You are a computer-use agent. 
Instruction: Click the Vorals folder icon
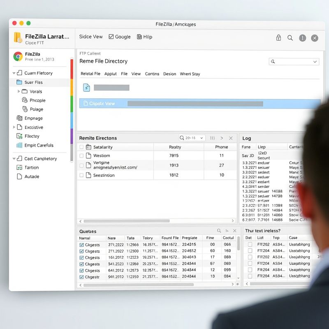pyautogui.click(x=25, y=91)
